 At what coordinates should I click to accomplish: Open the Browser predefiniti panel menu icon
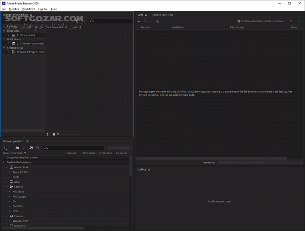(27, 141)
